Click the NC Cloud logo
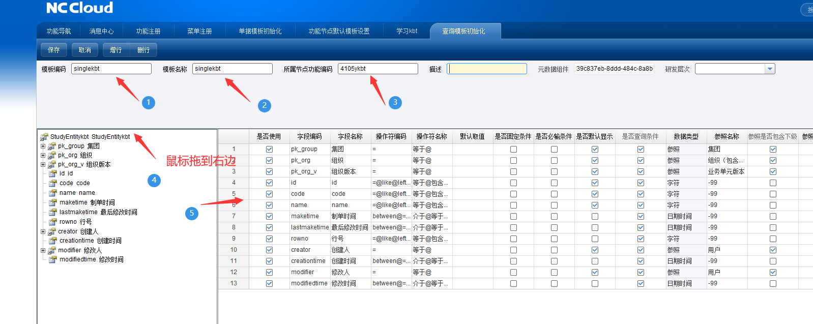This screenshot has height=324, width=813. tap(80, 8)
